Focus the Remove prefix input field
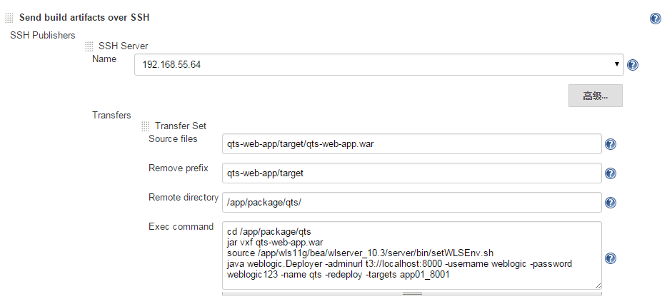 coord(411,173)
